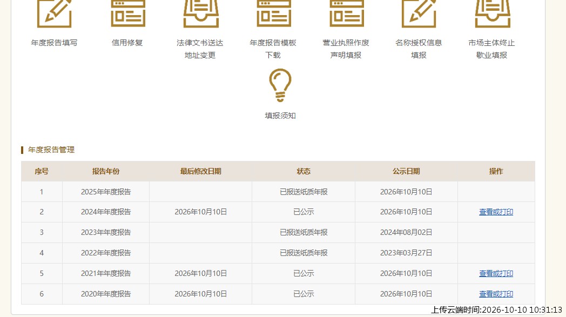The image size is (566, 317).
Task: Select the 2022年年度报告 cell
Action: tap(106, 253)
